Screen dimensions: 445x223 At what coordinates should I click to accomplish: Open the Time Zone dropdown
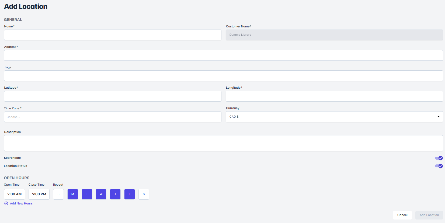point(113,117)
